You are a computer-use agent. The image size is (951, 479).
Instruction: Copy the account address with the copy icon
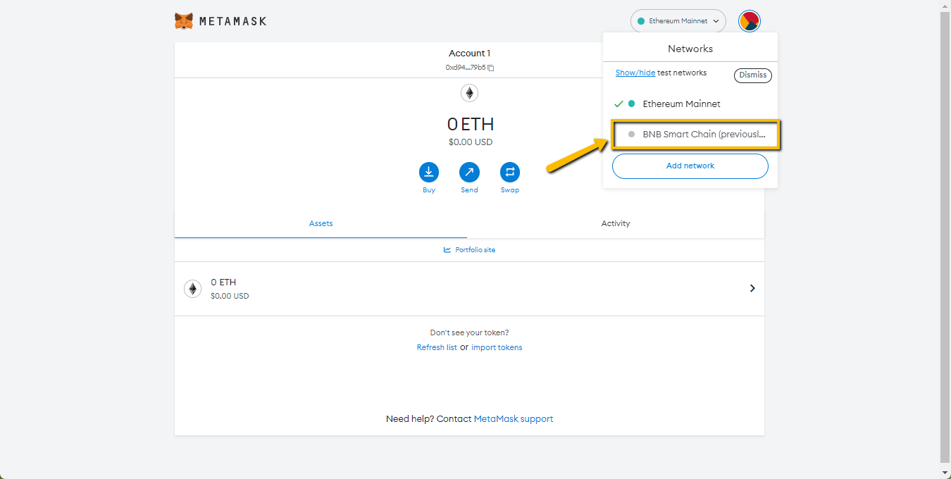pyautogui.click(x=491, y=68)
